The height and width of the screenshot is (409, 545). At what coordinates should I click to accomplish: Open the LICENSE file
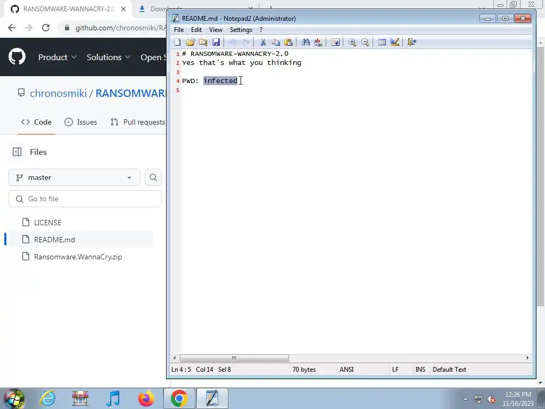(x=47, y=223)
